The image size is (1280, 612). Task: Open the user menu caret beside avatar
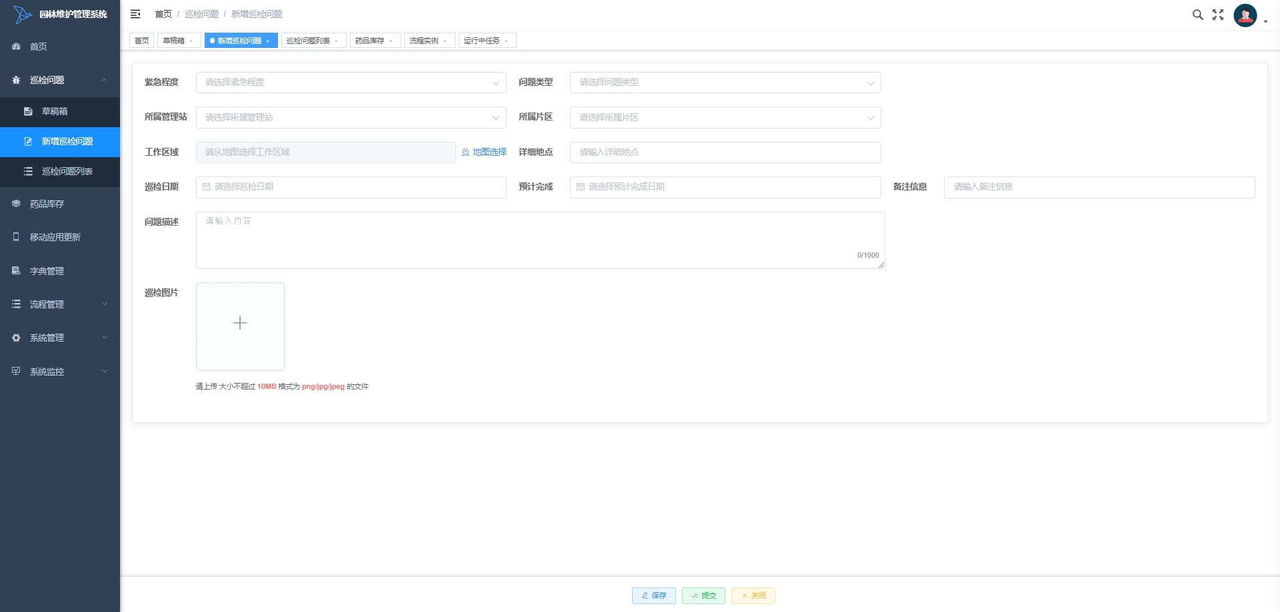[x=1265, y=22]
